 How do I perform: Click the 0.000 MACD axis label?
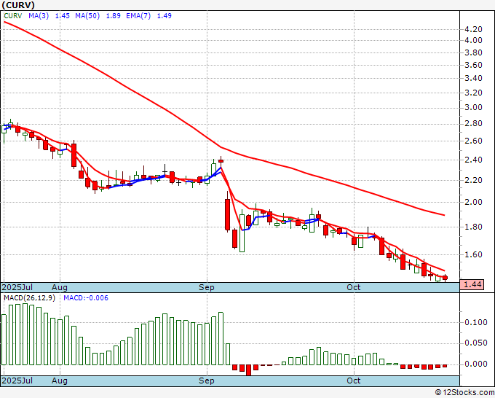(476, 364)
